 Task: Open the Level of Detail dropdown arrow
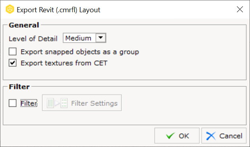point(101,38)
